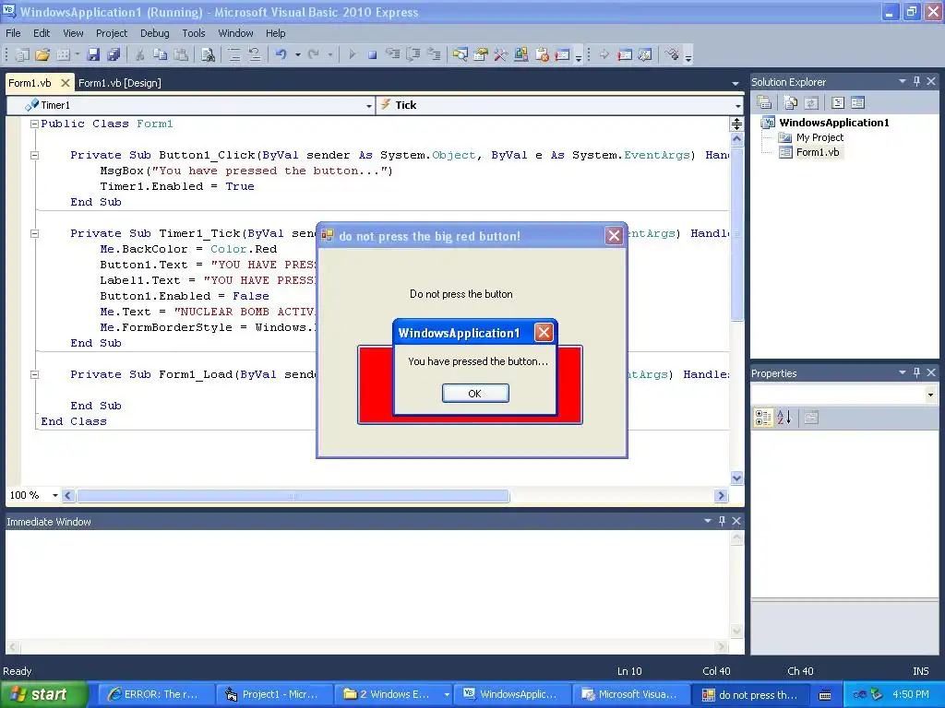
Task: Click the Start Debugging play icon
Action: pyautogui.click(x=352, y=54)
